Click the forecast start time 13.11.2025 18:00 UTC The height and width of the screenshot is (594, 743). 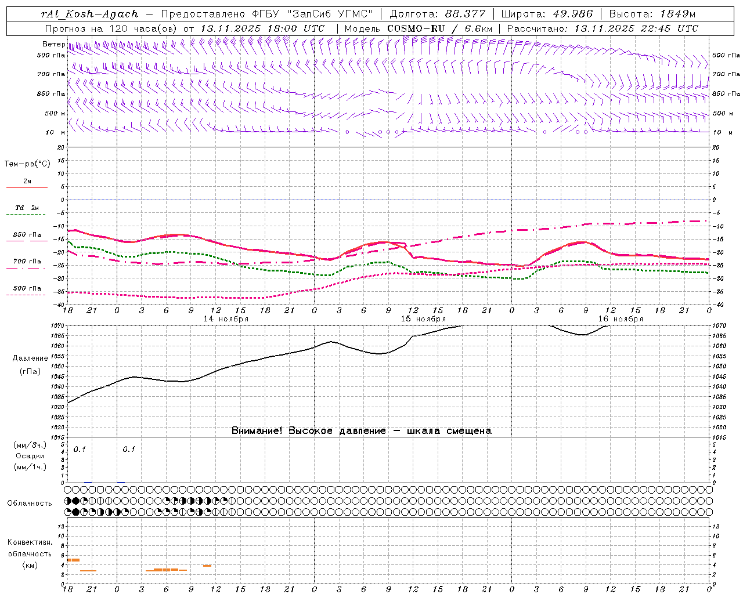262,28
